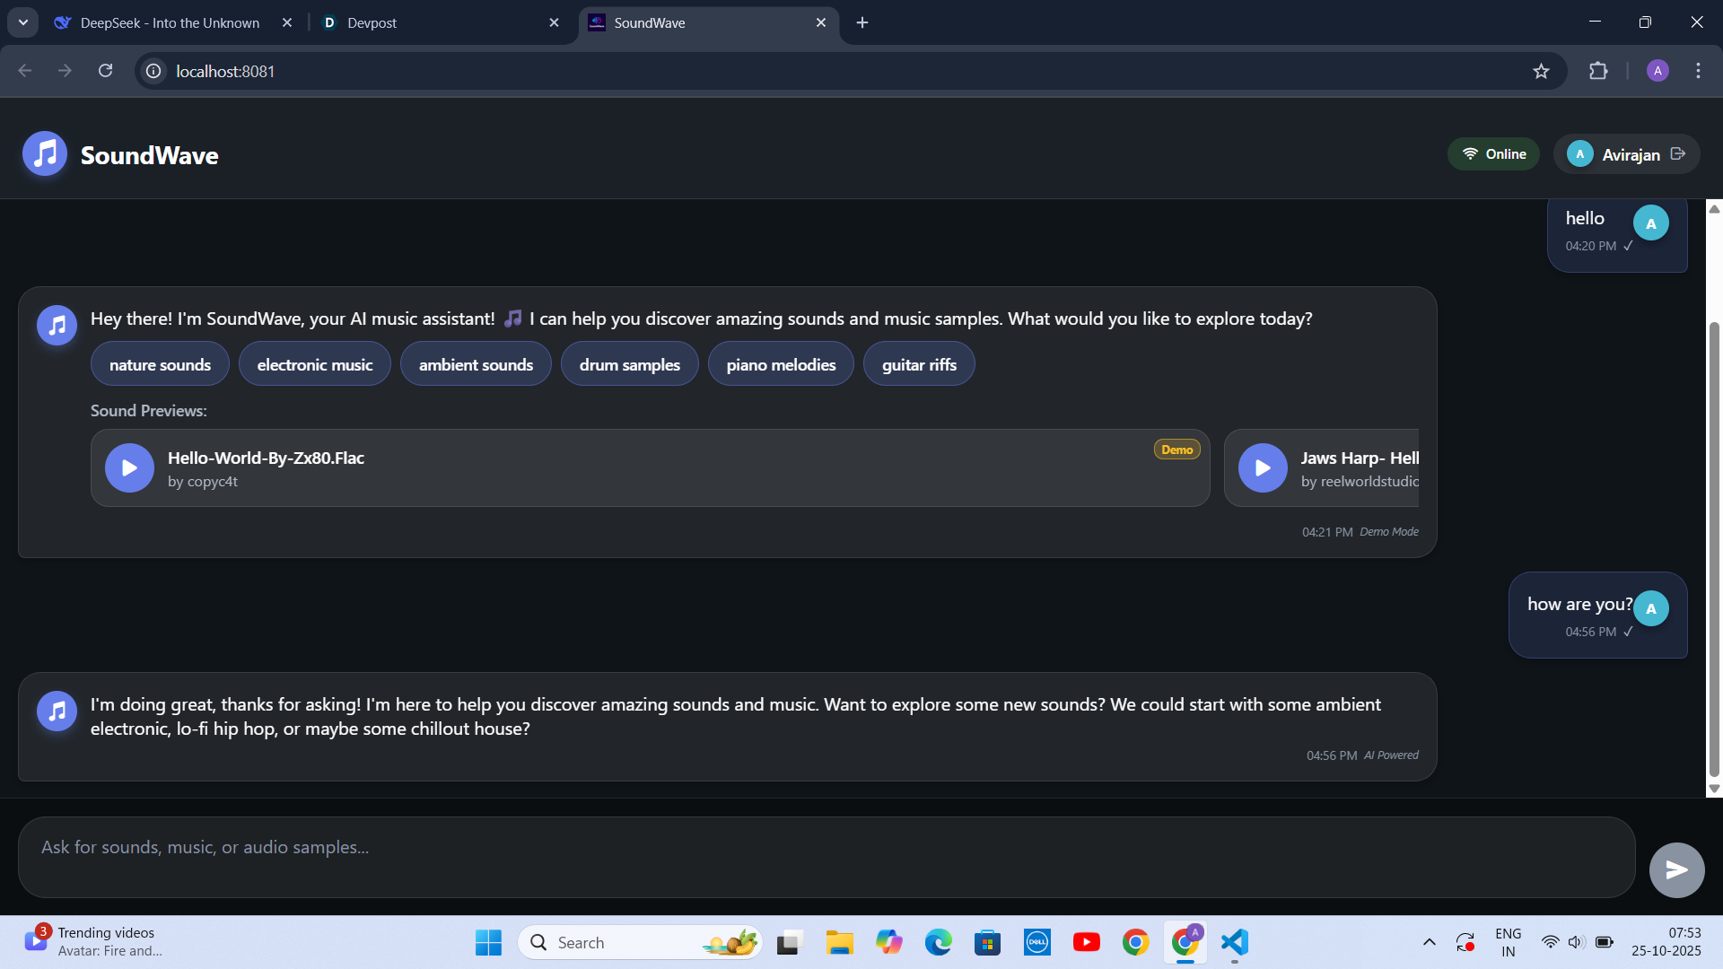Choose the piano melodies suggestion chip
1723x969 pixels.
pyautogui.click(x=781, y=364)
